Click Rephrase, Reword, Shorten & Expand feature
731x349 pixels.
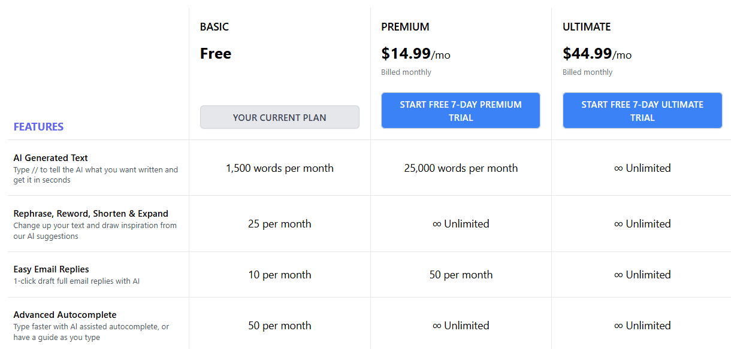(90, 214)
